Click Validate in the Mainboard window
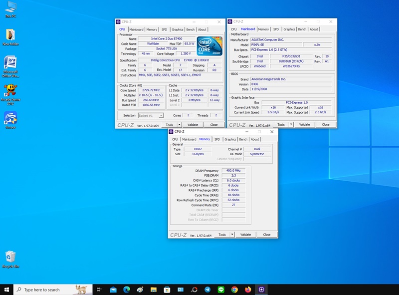 304,125
